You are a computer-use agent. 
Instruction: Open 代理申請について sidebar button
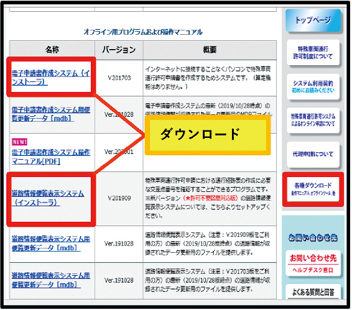pos(313,154)
